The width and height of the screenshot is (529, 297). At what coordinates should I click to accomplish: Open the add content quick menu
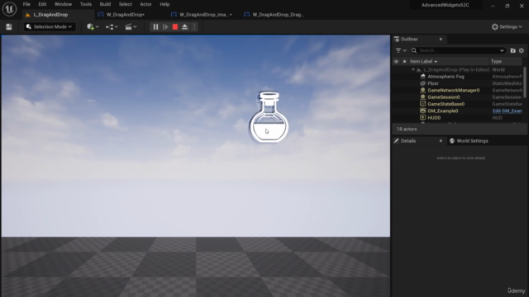pyautogui.click(x=93, y=26)
